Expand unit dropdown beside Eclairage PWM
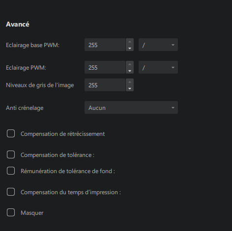Image resolution: width=232 pixels, height=231 pixels. (158, 67)
